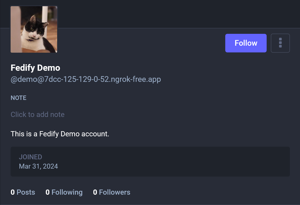Select the Mar 31, 2024 join date

point(38,166)
